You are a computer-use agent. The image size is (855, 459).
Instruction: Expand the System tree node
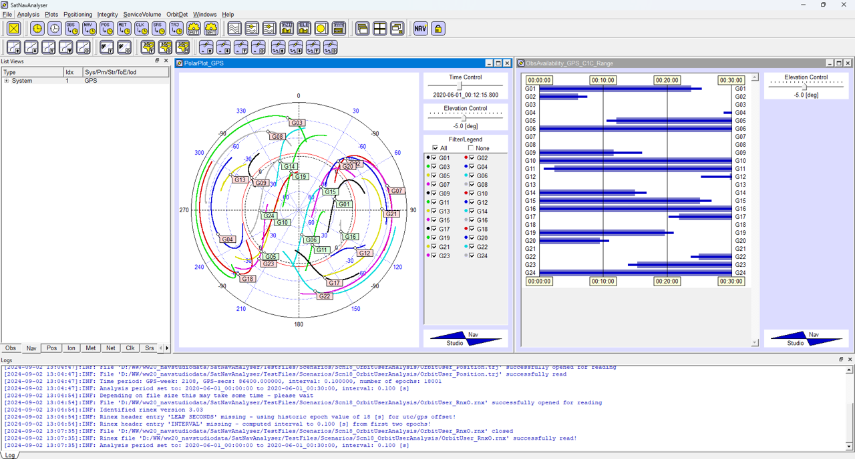7,81
